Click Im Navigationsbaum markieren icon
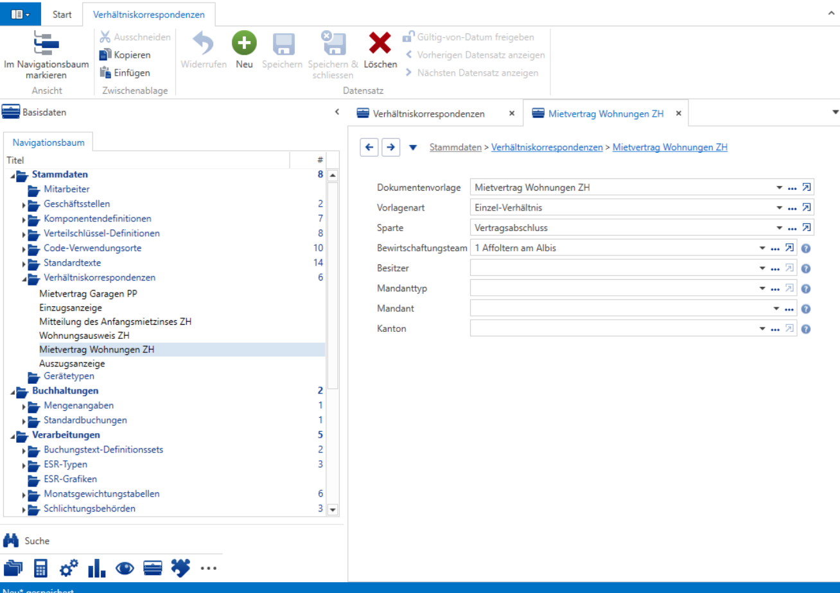Image resolution: width=840 pixels, height=593 pixels. [46, 44]
